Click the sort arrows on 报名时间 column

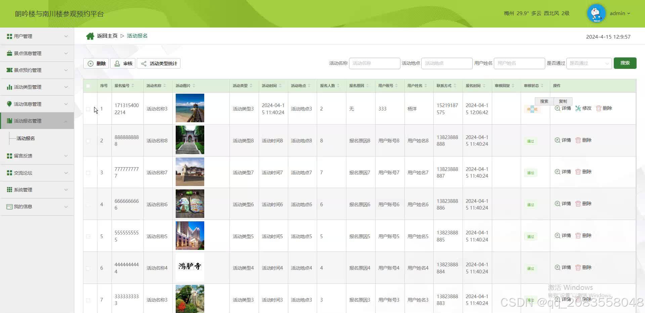(484, 86)
